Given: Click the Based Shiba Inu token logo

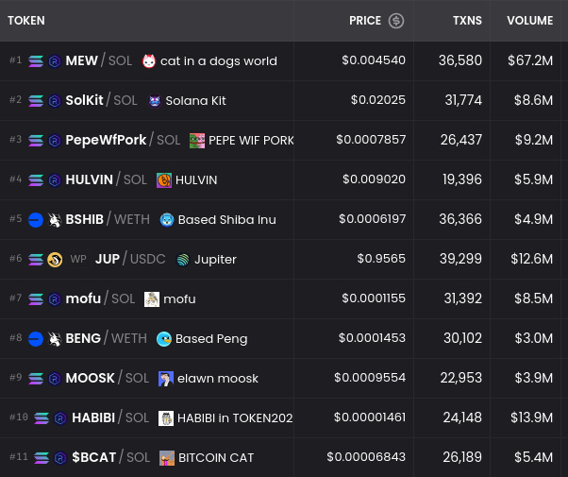Looking at the screenshot, I should tap(167, 220).
